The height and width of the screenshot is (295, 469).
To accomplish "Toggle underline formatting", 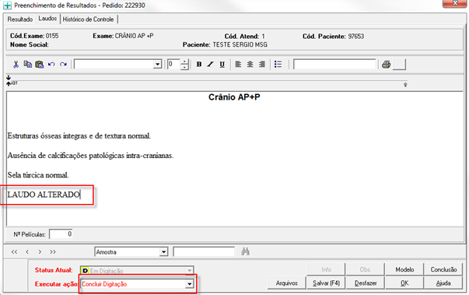I will point(222,65).
